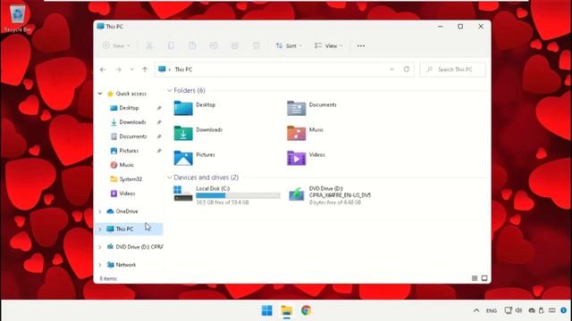
Task: Click the Search This PC box
Action: [453, 70]
